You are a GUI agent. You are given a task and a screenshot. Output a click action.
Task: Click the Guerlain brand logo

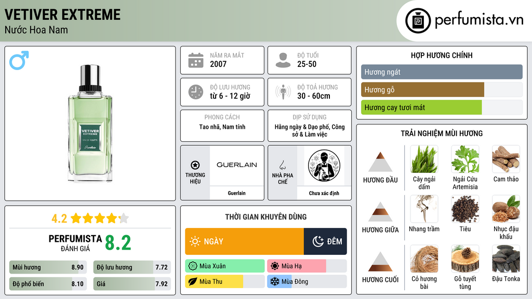pyautogui.click(x=236, y=165)
